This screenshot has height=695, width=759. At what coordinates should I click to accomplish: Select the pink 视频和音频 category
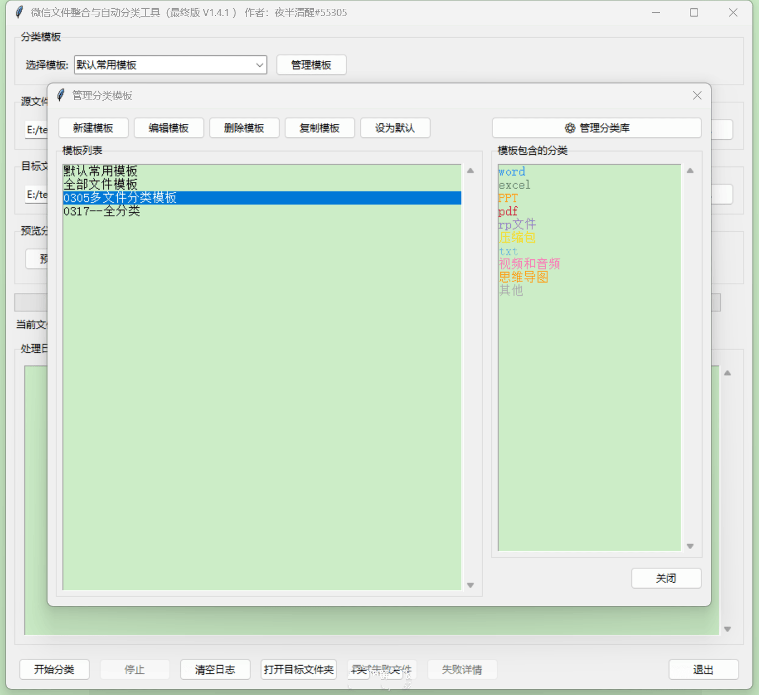point(529,264)
